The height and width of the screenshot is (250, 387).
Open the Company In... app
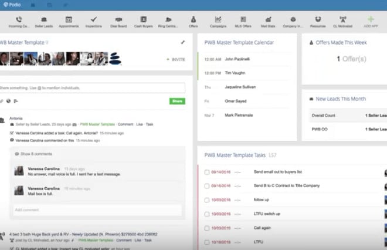pyautogui.click(x=293, y=22)
